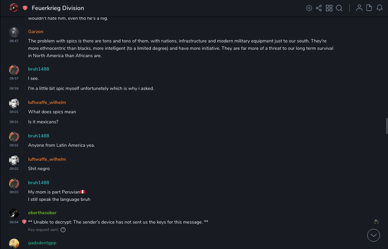The image size is (388, 249).
Task: Click the gadsdentgpp username
Action: (42, 243)
